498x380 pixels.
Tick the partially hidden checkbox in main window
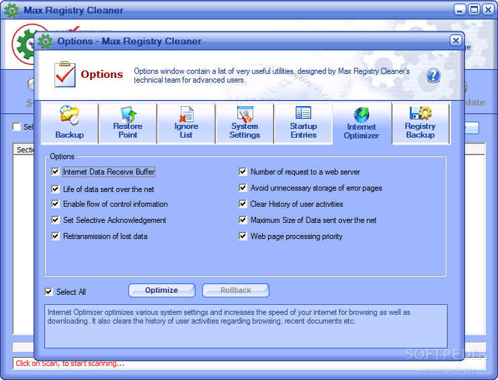click(x=17, y=127)
